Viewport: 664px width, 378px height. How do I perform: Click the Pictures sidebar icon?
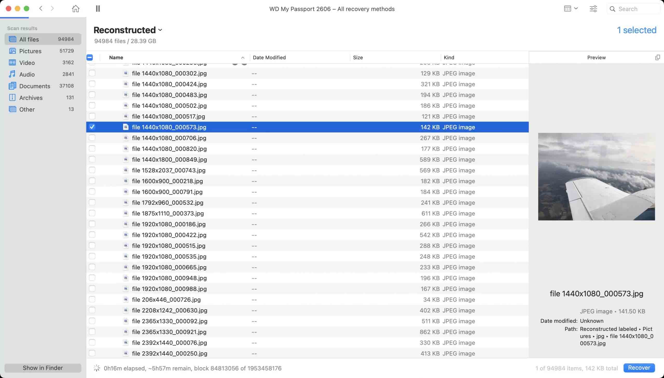(12, 51)
